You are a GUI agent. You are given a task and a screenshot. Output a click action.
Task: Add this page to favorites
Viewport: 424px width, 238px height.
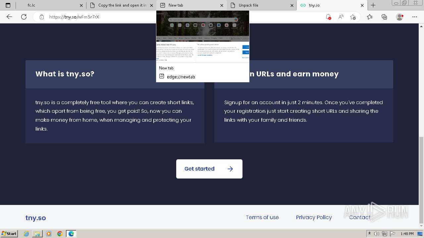tap(353, 17)
